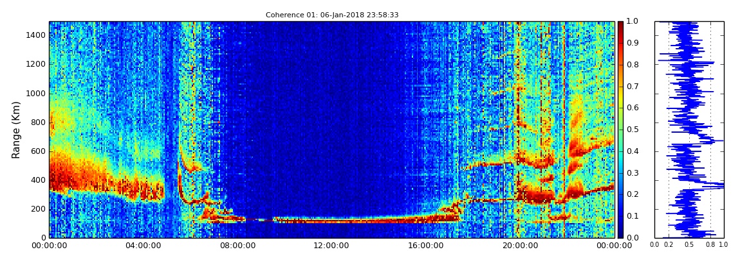Image resolution: width=740 pixels, height=261 pixels.
Task: Click the 08:00:00 time tick label
Action: point(237,245)
